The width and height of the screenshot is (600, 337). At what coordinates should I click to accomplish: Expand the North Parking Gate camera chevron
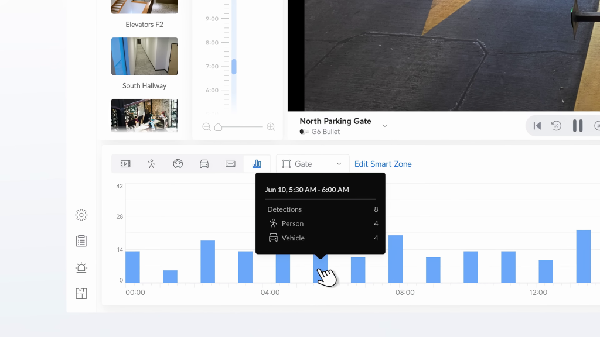(385, 126)
